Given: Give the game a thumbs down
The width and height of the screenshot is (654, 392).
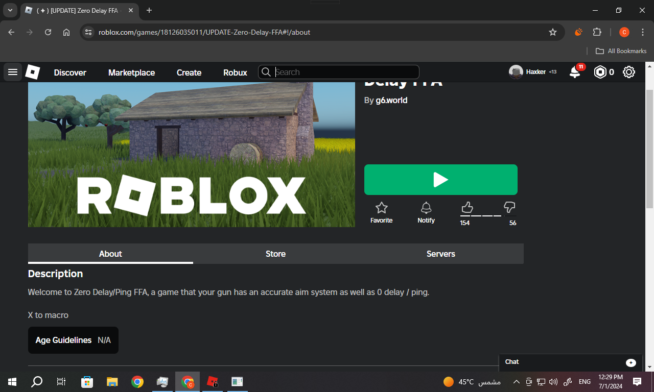Looking at the screenshot, I should tap(509, 207).
